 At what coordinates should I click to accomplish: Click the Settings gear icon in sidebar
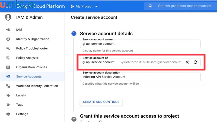click(8, 114)
